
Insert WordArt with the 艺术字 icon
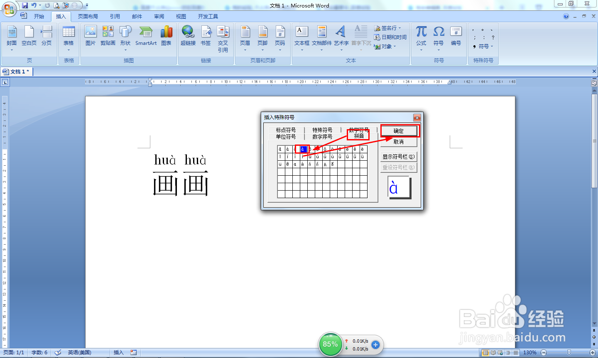coord(341,37)
